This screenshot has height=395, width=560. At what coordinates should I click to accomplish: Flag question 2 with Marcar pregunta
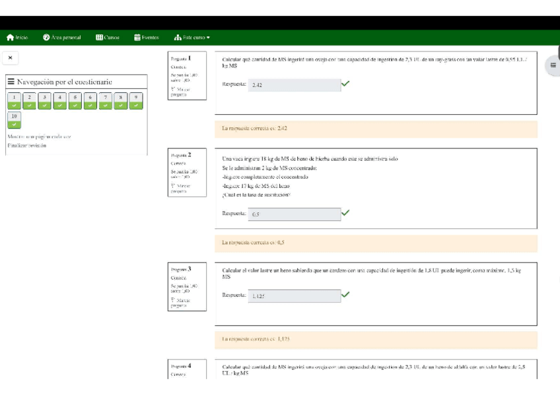pos(180,189)
